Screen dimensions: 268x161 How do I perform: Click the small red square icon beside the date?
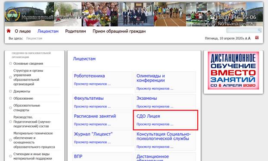tap(257, 38)
